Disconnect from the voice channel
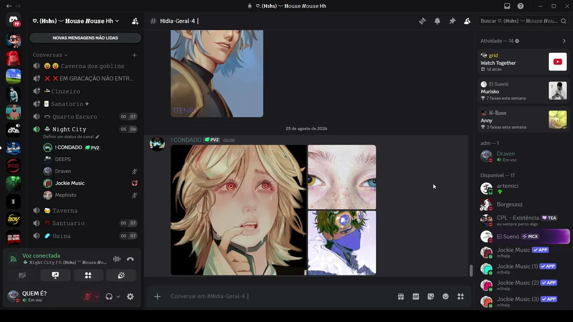Viewport: 573px width, 322px height. click(130, 259)
